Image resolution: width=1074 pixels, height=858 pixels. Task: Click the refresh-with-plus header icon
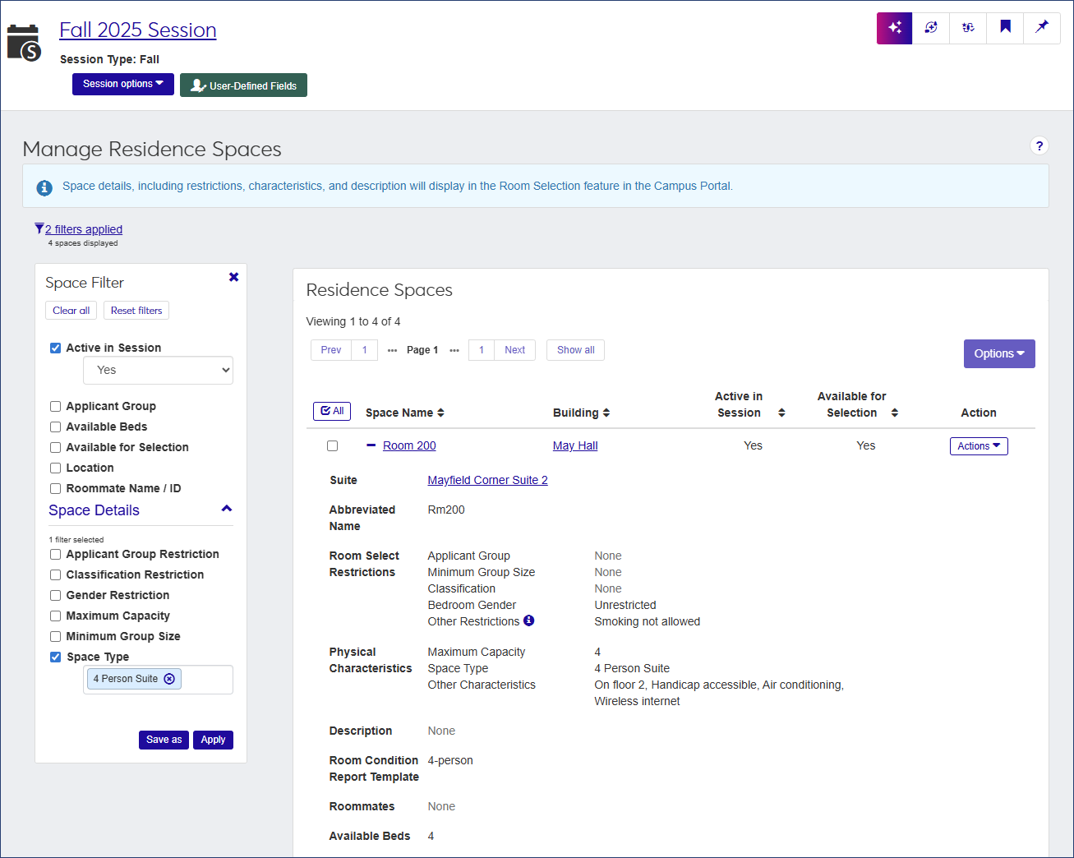point(931,27)
